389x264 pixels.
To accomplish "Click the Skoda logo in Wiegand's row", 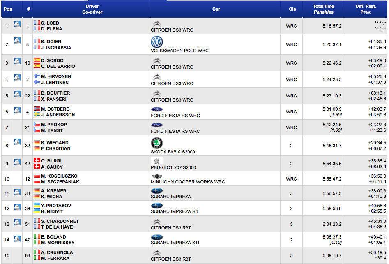I will pos(157,143).
